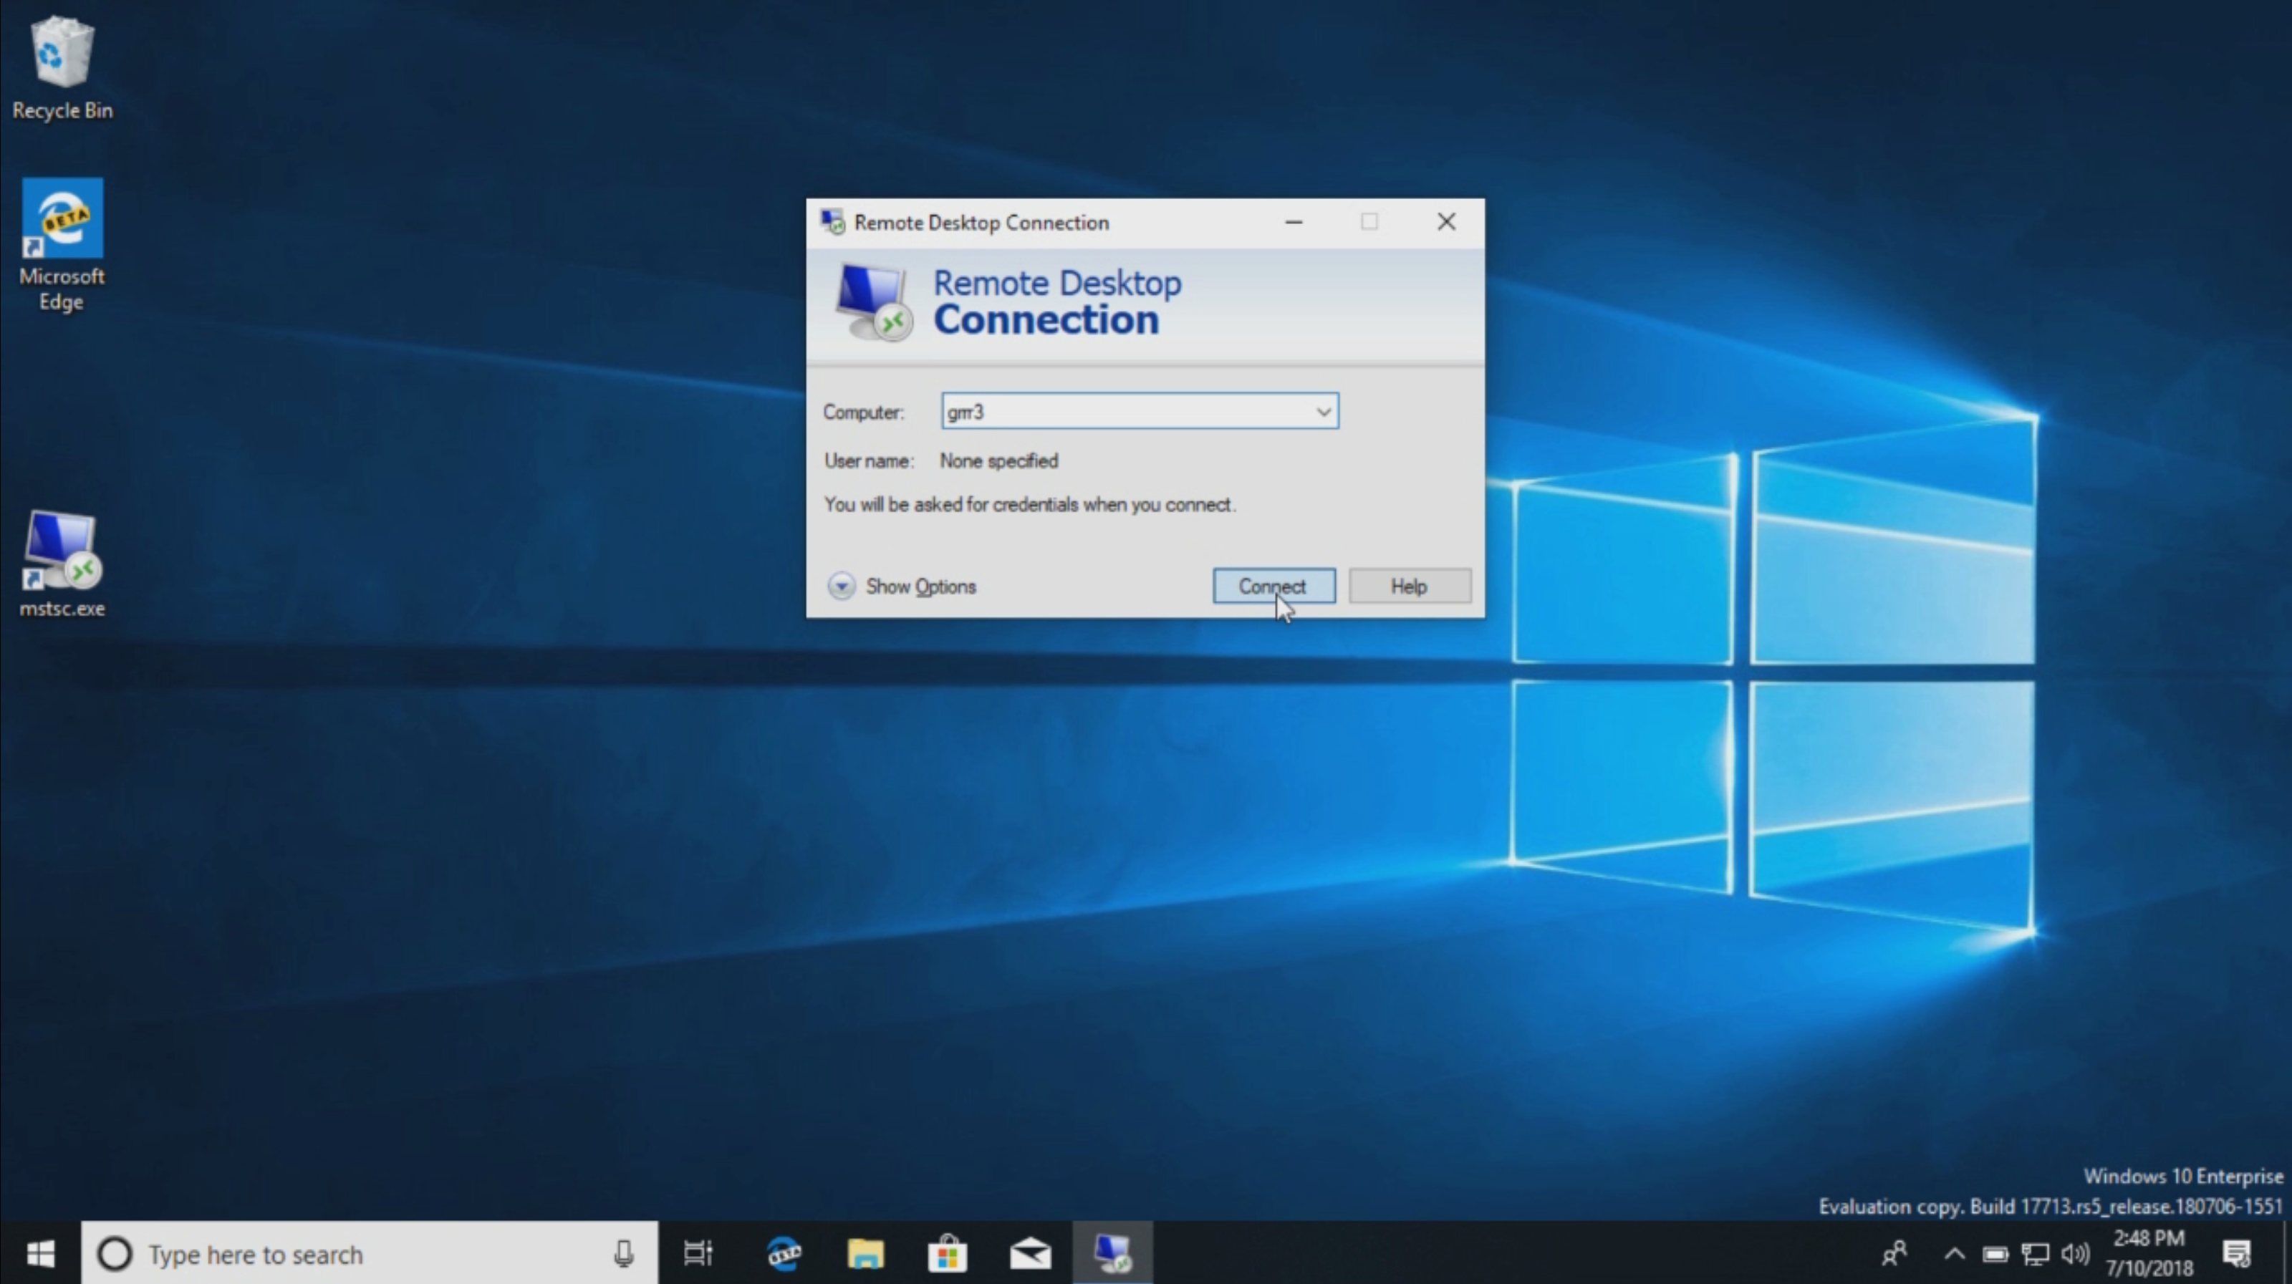The width and height of the screenshot is (2292, 1284).
Task: Select the system tray network icon
Action: click(2037, 1254)
